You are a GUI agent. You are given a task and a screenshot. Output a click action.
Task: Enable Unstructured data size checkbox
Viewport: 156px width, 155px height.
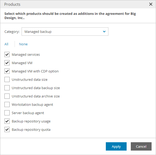[x=7, y=79]
